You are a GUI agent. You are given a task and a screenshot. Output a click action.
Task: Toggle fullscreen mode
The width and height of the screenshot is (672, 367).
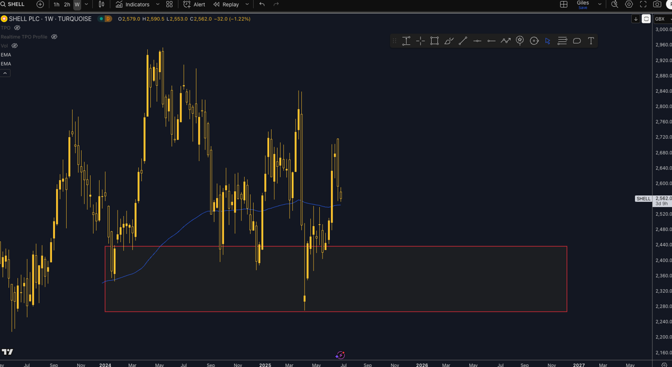point(643,4)
